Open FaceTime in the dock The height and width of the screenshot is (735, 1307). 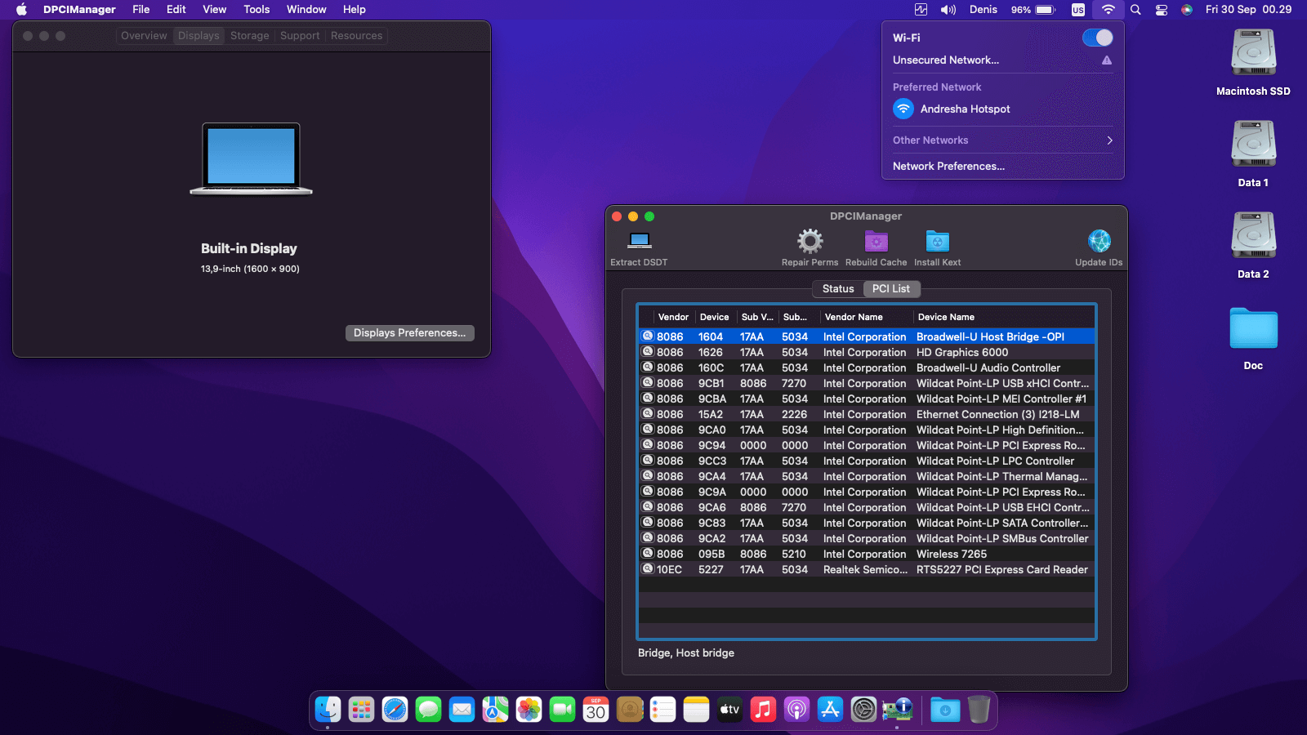coord(562,710)
